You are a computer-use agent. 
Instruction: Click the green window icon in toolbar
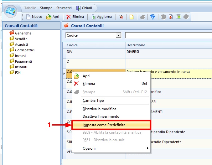178,17
